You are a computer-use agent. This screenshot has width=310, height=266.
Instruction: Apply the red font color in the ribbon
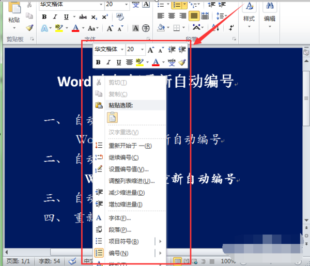(75, 28)
